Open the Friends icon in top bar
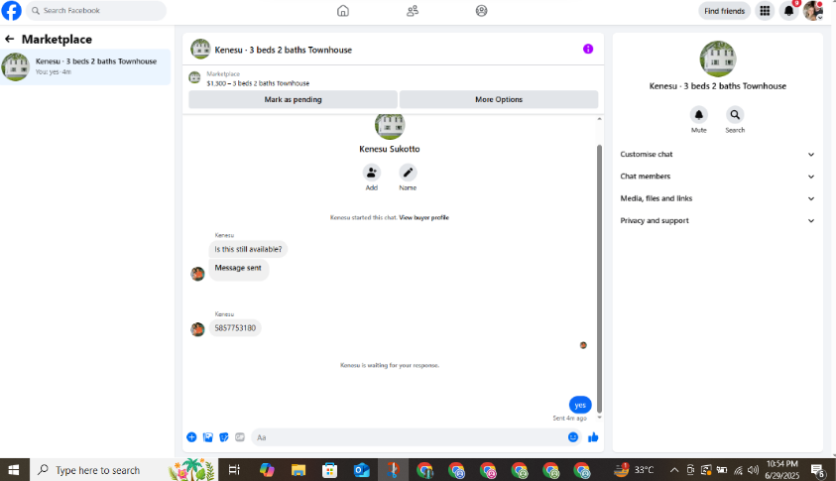 click(413, 11)
